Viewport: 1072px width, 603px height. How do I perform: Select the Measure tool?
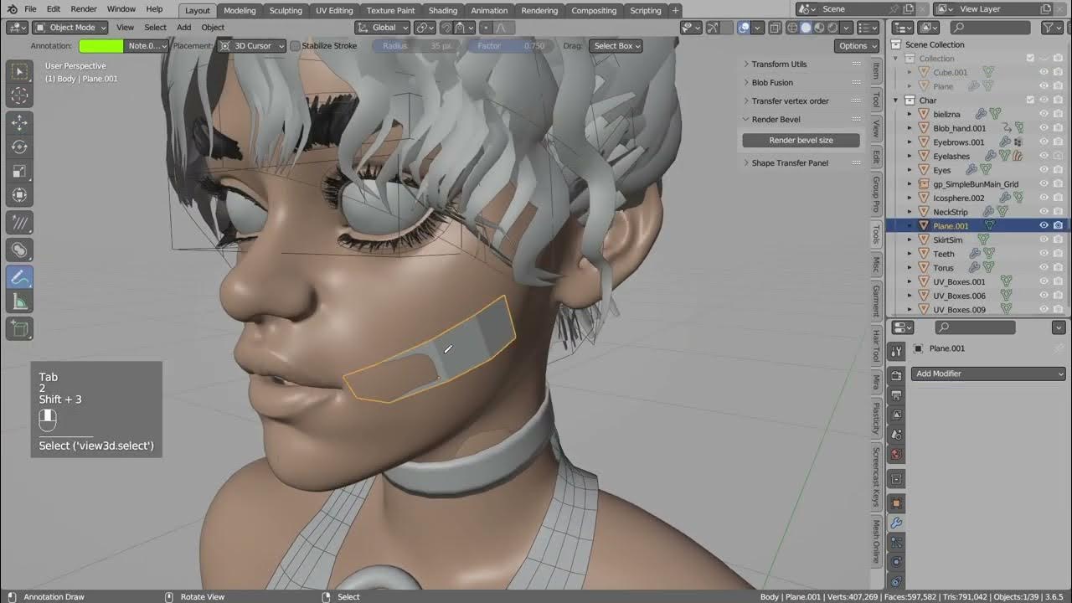point(19,302)
